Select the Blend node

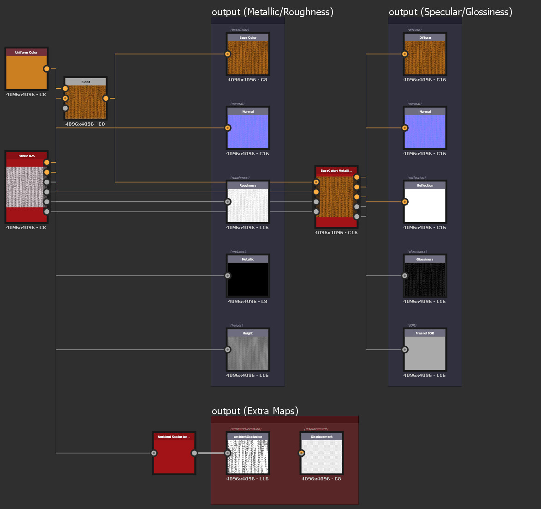(x=86, y=98)
